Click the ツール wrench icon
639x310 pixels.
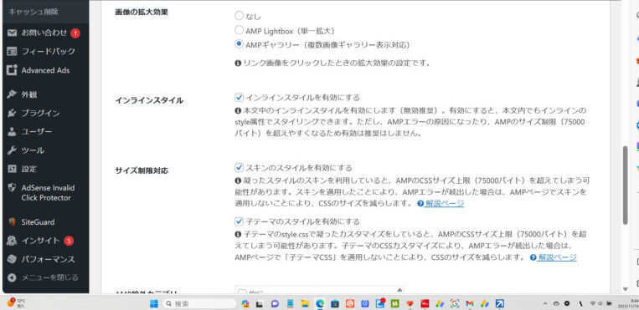point(12,150)
